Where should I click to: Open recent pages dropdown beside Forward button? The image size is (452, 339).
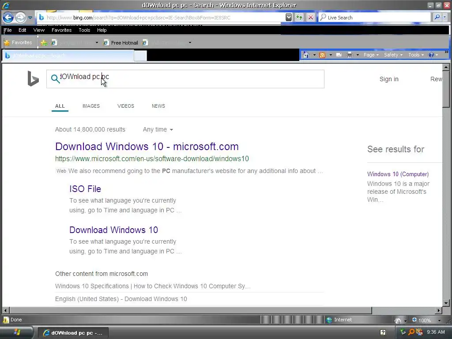pyautogui.click(x=30, y=18)
